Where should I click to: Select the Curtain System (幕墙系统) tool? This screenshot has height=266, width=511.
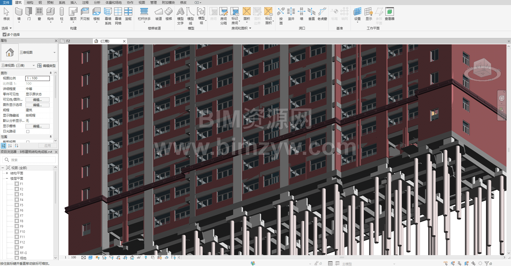[108, 16]
